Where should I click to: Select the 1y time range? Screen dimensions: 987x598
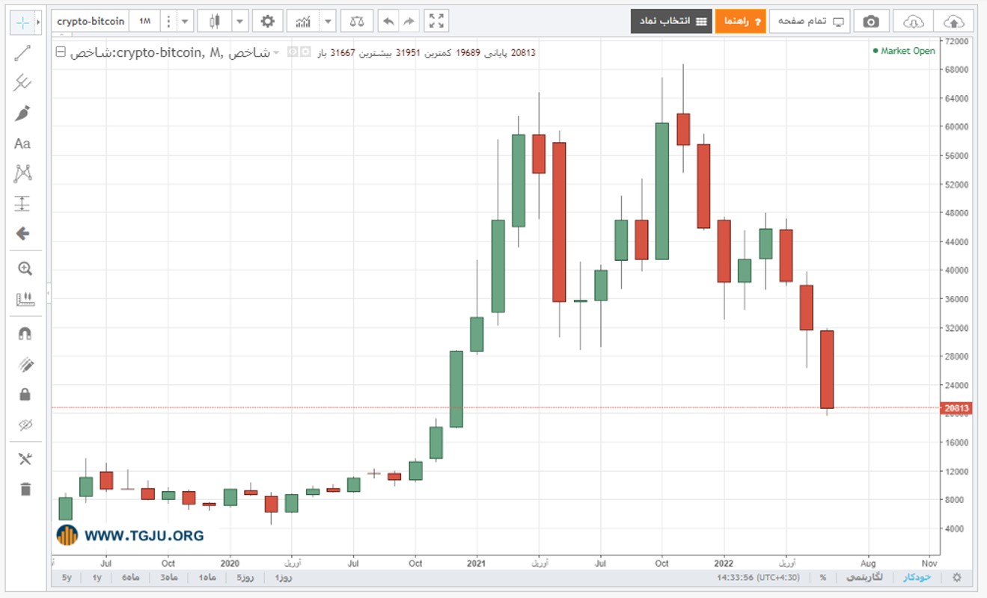point(97,577)
